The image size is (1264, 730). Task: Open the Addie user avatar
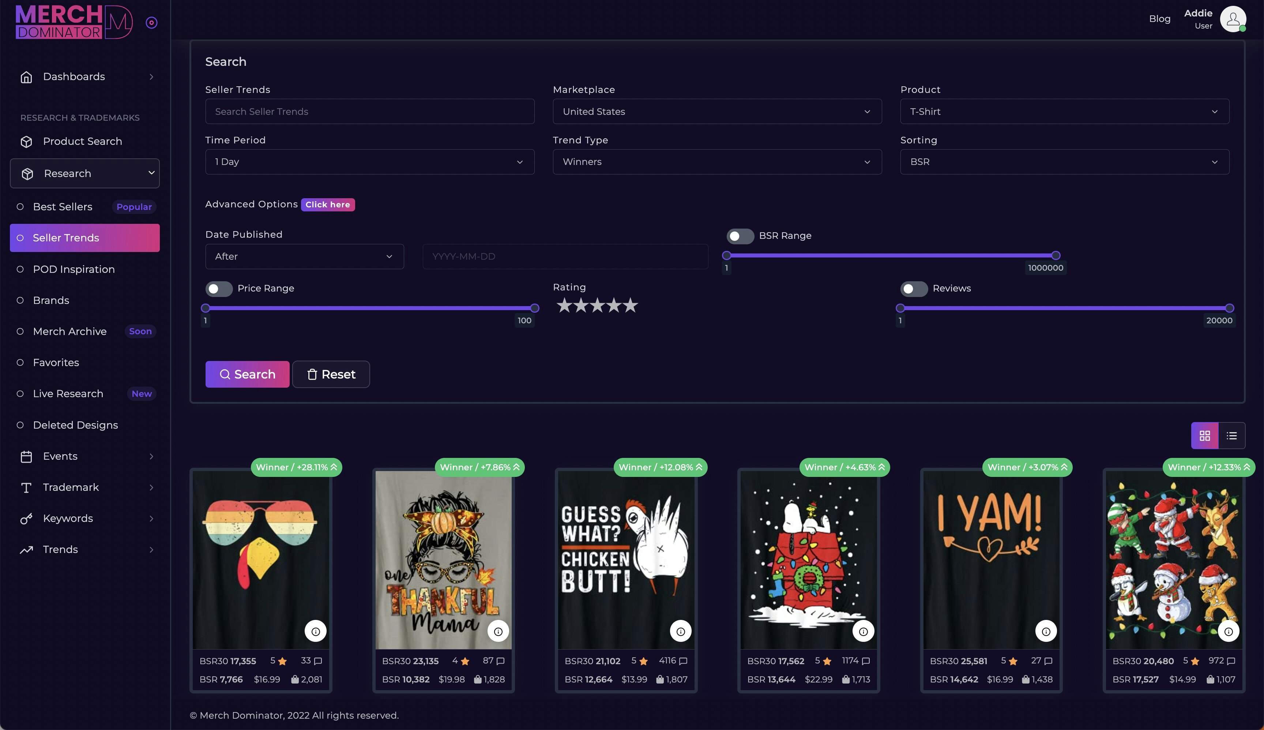(1233, 19)
